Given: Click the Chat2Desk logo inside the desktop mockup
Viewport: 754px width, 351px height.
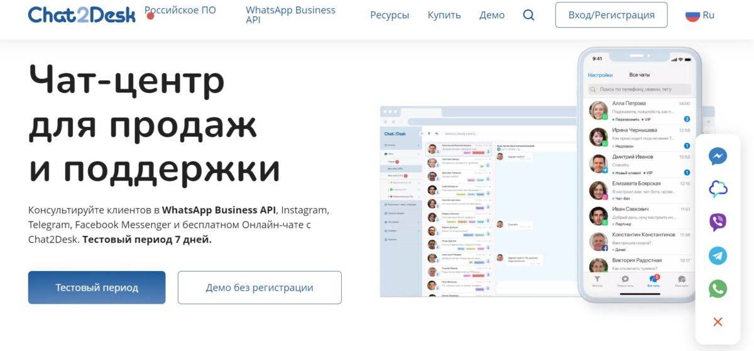Looking at the screenshot, I should pyautogui.click(x=396, y=133).
